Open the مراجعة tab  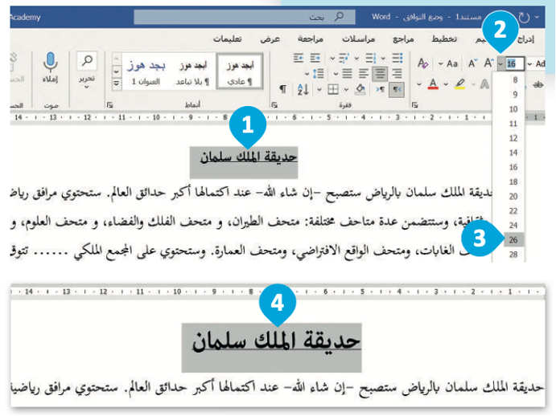(x=311, y=39)
